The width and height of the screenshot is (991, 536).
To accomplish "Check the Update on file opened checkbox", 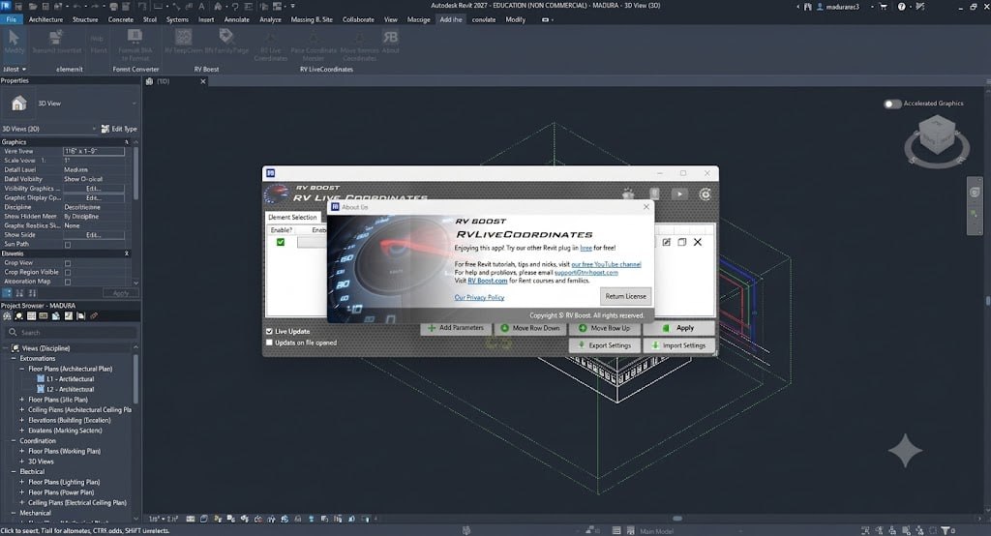I will coord(269,342).
